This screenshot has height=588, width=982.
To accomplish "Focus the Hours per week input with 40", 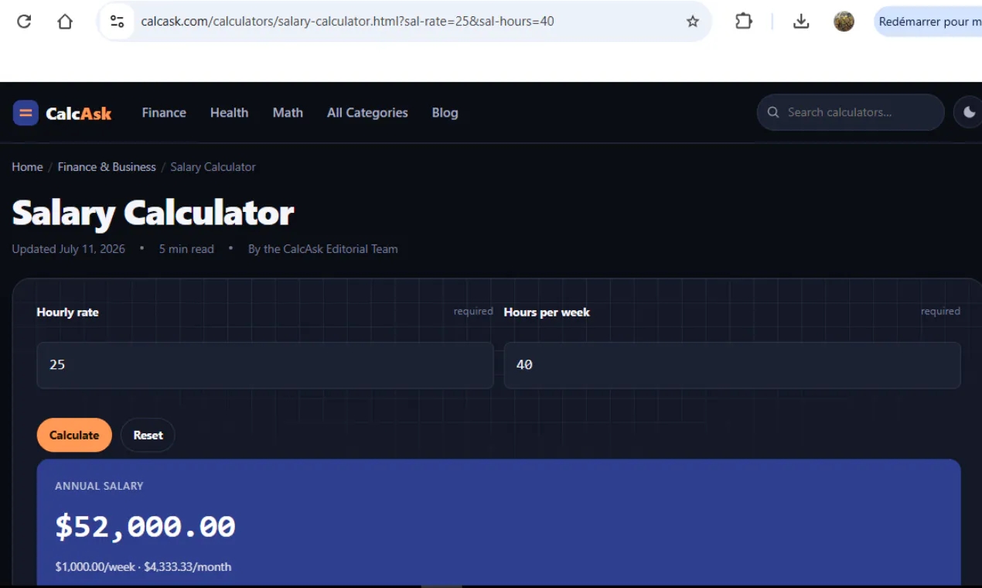I will pyautogui.click(x=732, y=365).
